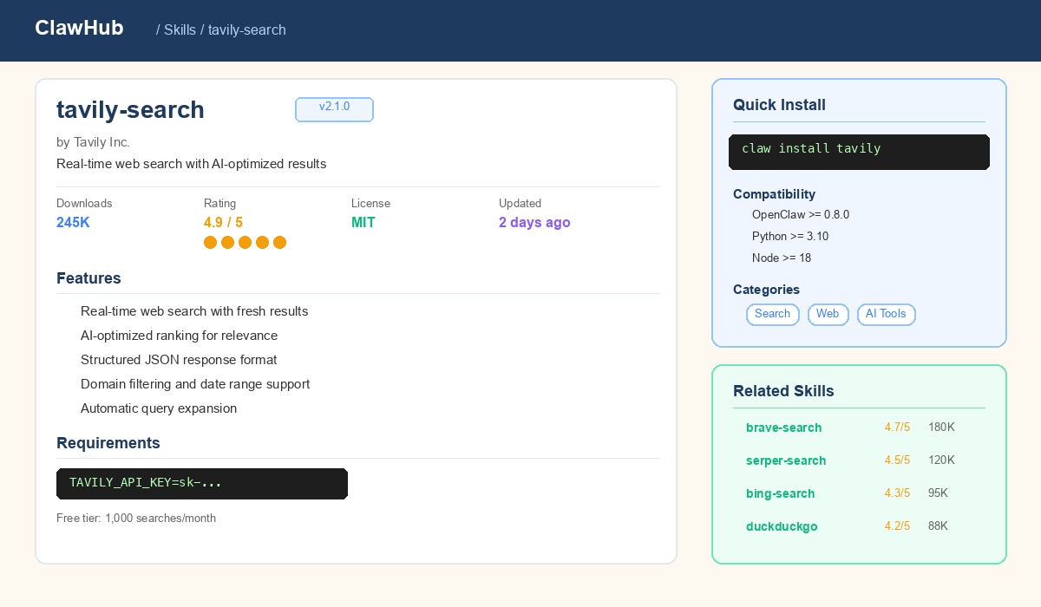1041x607 pixels.
Task: Click the skill description under the author
Action: pyautogui.click(x=192, y=164)
